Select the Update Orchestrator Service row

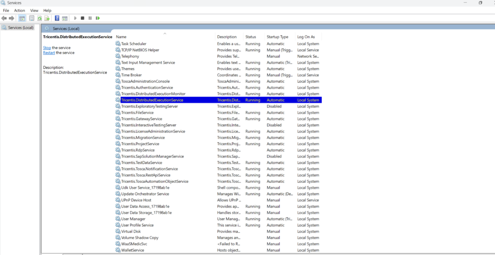(x=218, y=194)
